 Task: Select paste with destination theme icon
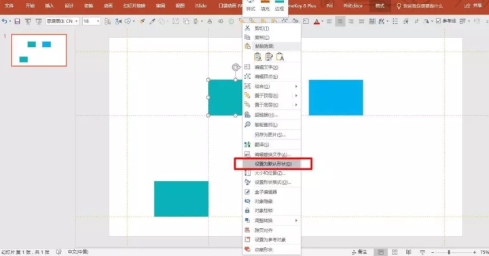(257, 57)
